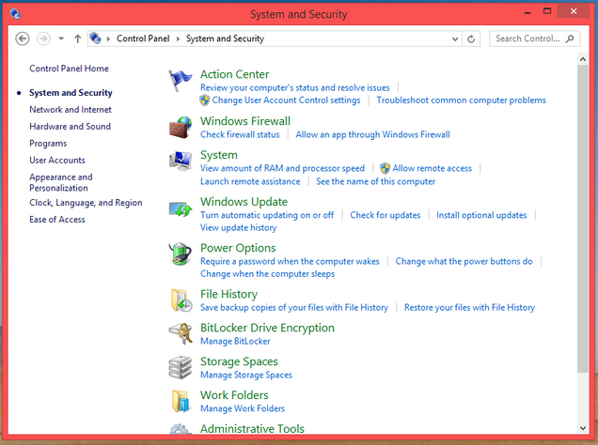Open the Windows Firewall heading link
598x445 pixels.
point(245,121)
